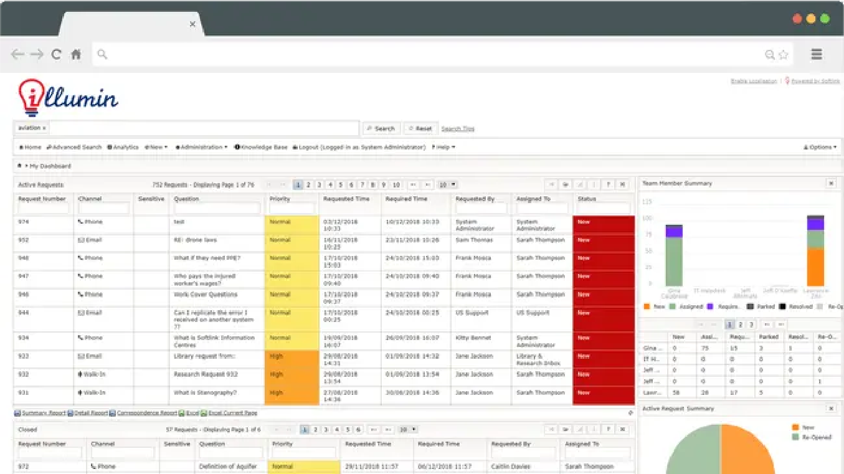Screen dimensions: 844x474
Task: Go to next page of Active Requests
Action: tap(412, 184)
